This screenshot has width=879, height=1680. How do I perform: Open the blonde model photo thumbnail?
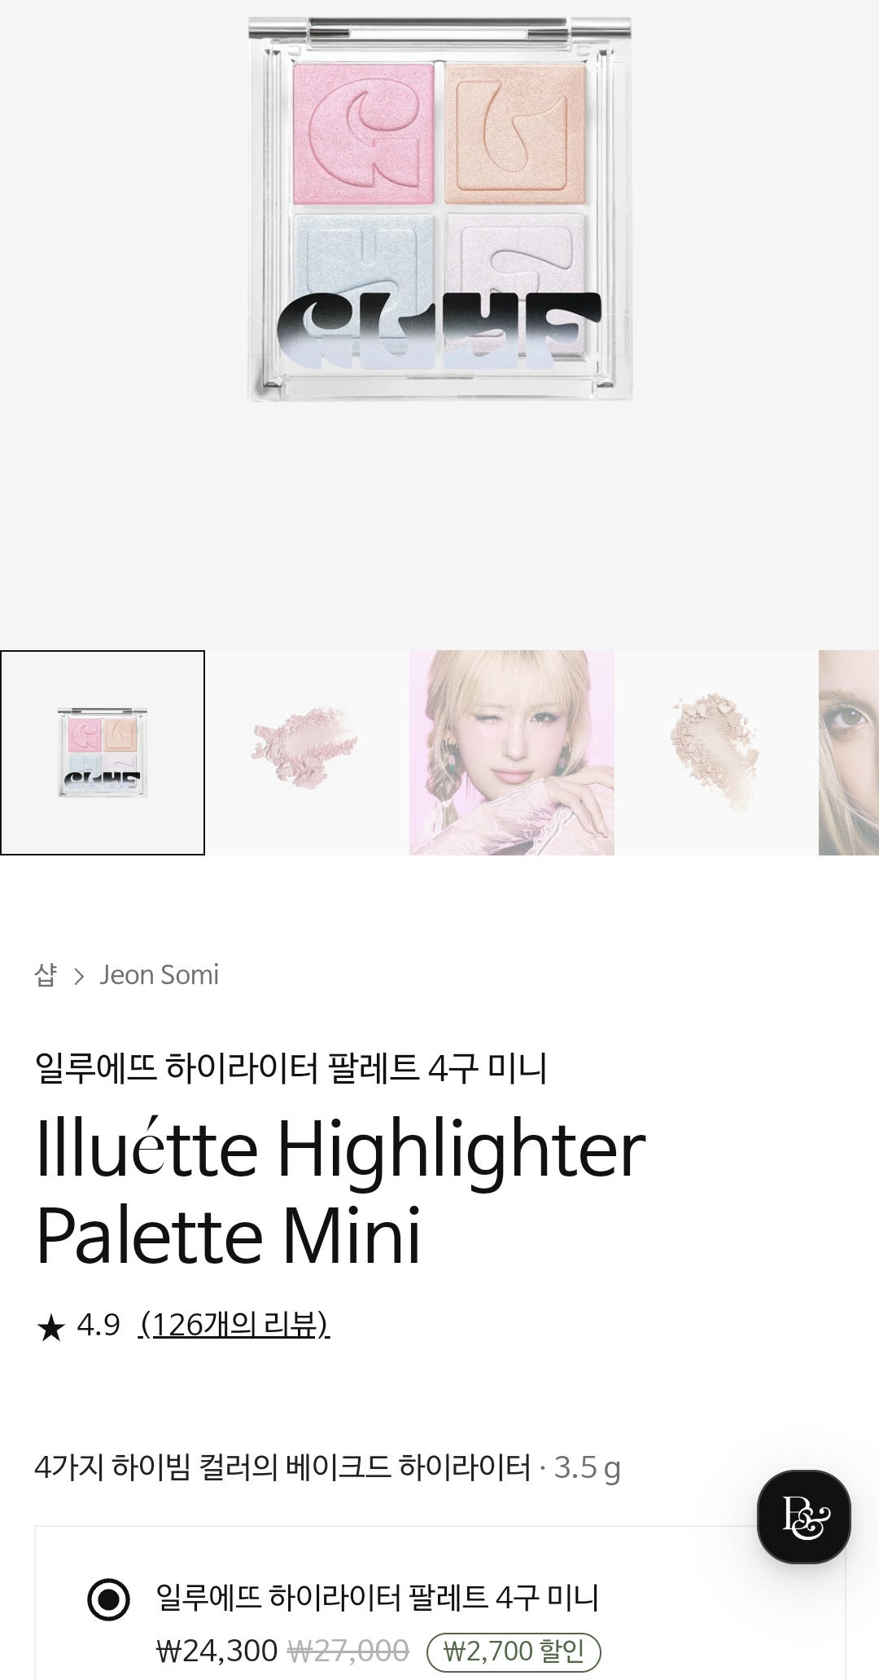(512, 752)
